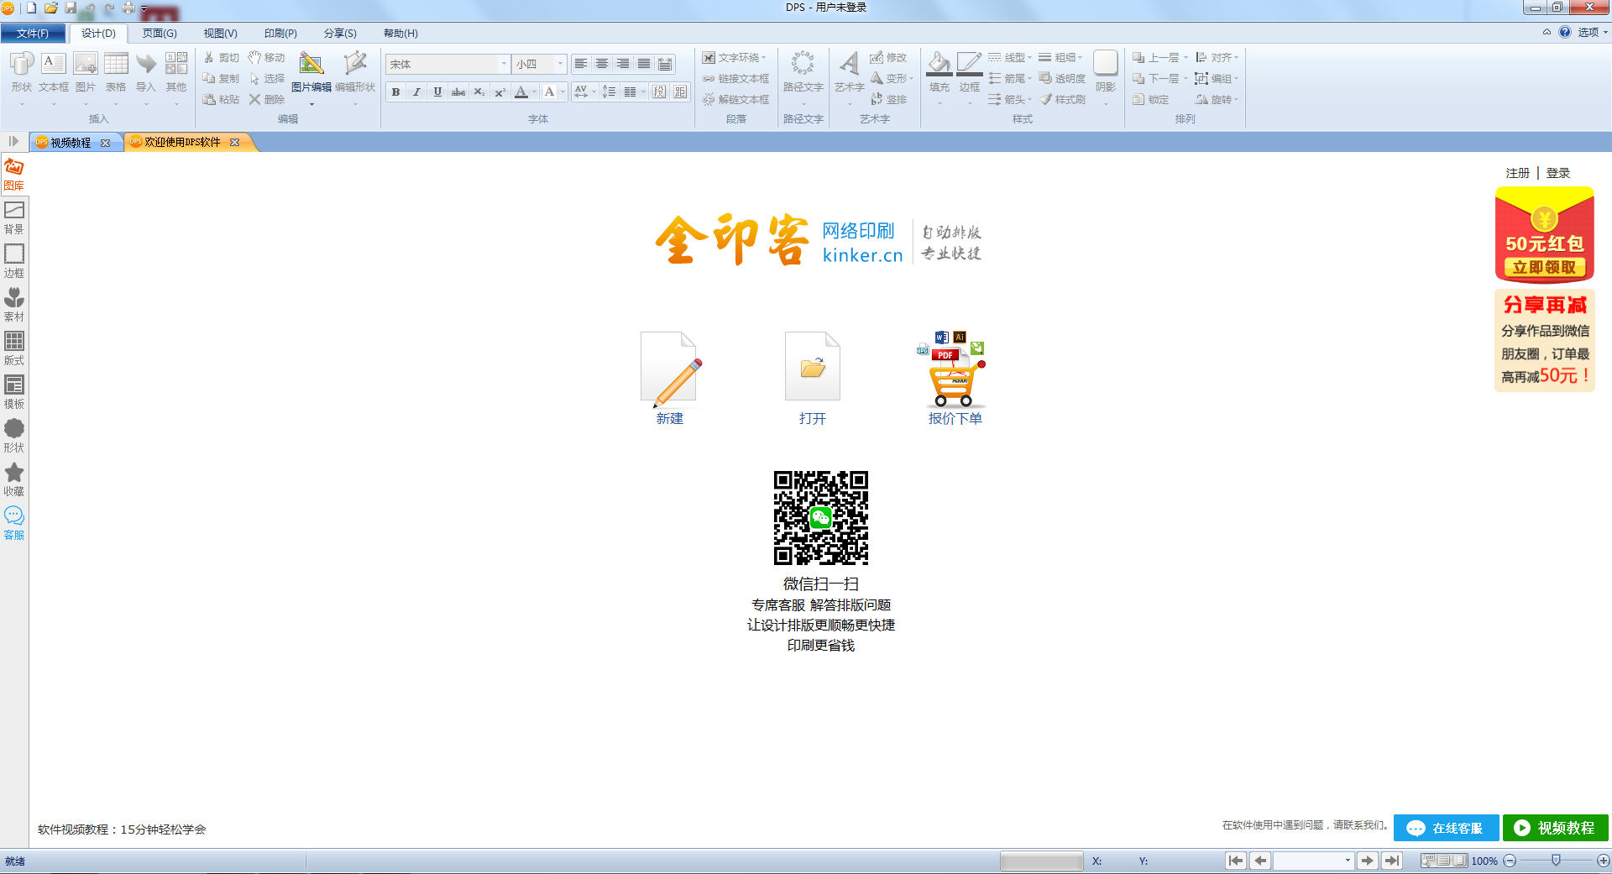The height and width of the screenshot is (874, 1612).
Task: Toggle bold text formatting
Action: pyautogui.click(x=395, y=92)
